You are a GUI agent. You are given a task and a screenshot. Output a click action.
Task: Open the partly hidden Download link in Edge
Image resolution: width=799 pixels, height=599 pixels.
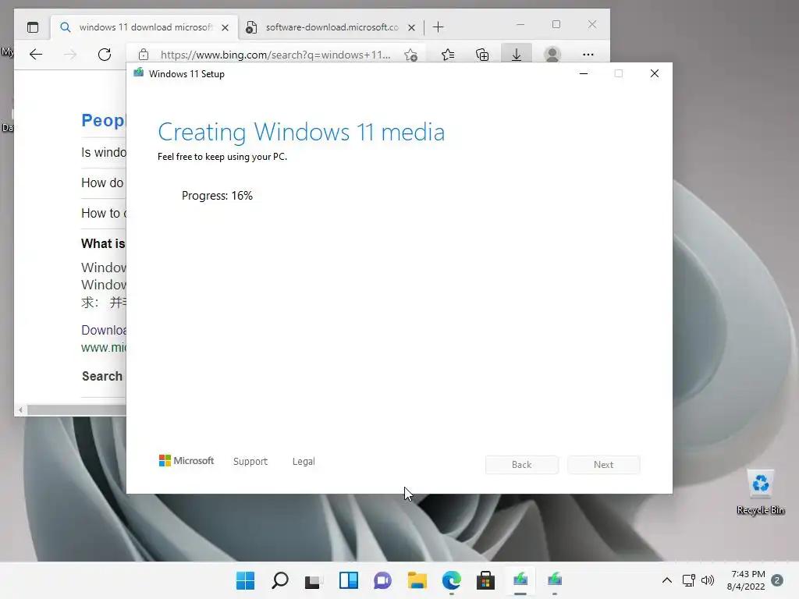104,330
